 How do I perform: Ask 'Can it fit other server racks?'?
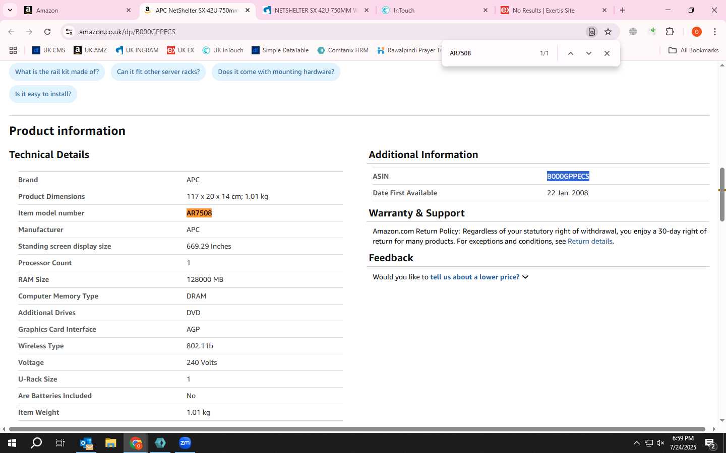click(x=158, y=72)
